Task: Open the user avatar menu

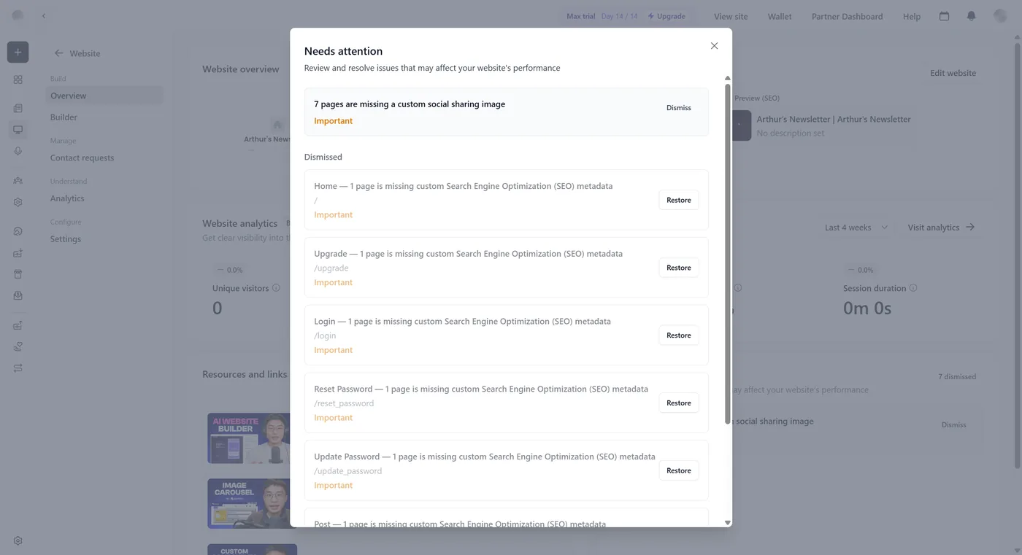Action: pos(1001,15)
